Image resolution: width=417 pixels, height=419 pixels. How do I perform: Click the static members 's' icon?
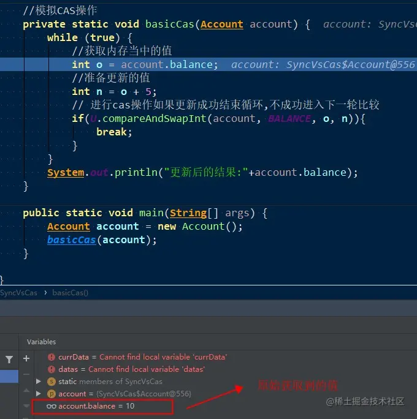click(x=52, y=382)
